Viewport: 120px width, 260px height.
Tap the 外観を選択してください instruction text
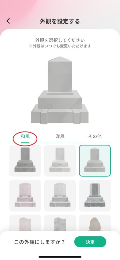(60, 40)
